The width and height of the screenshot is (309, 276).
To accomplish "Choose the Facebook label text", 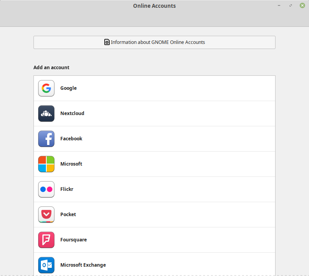I will [x=71, y=139].
